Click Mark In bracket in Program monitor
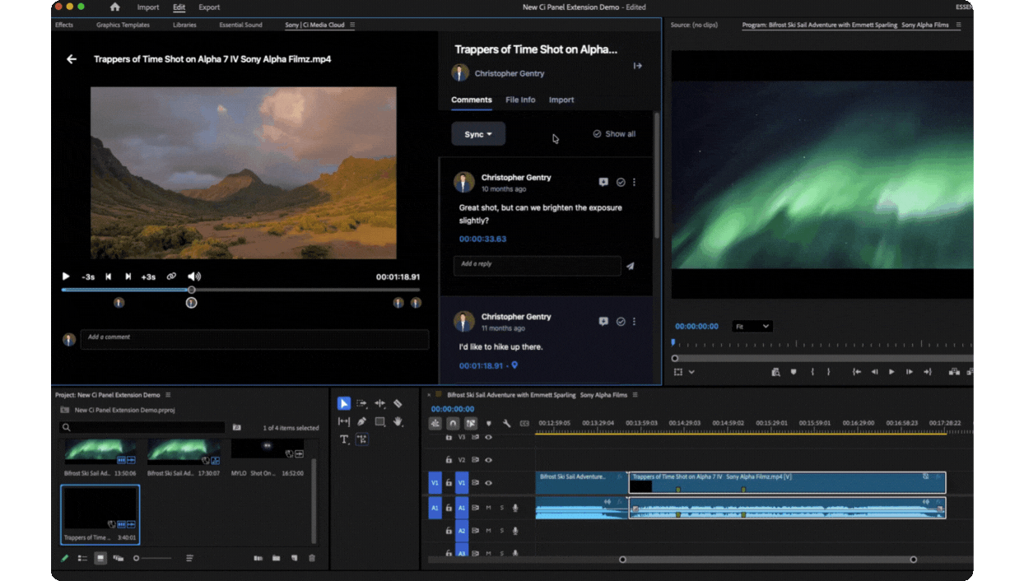Viewport: 1024px width, 581px height. pyautogui.click(x=812, y=372)
